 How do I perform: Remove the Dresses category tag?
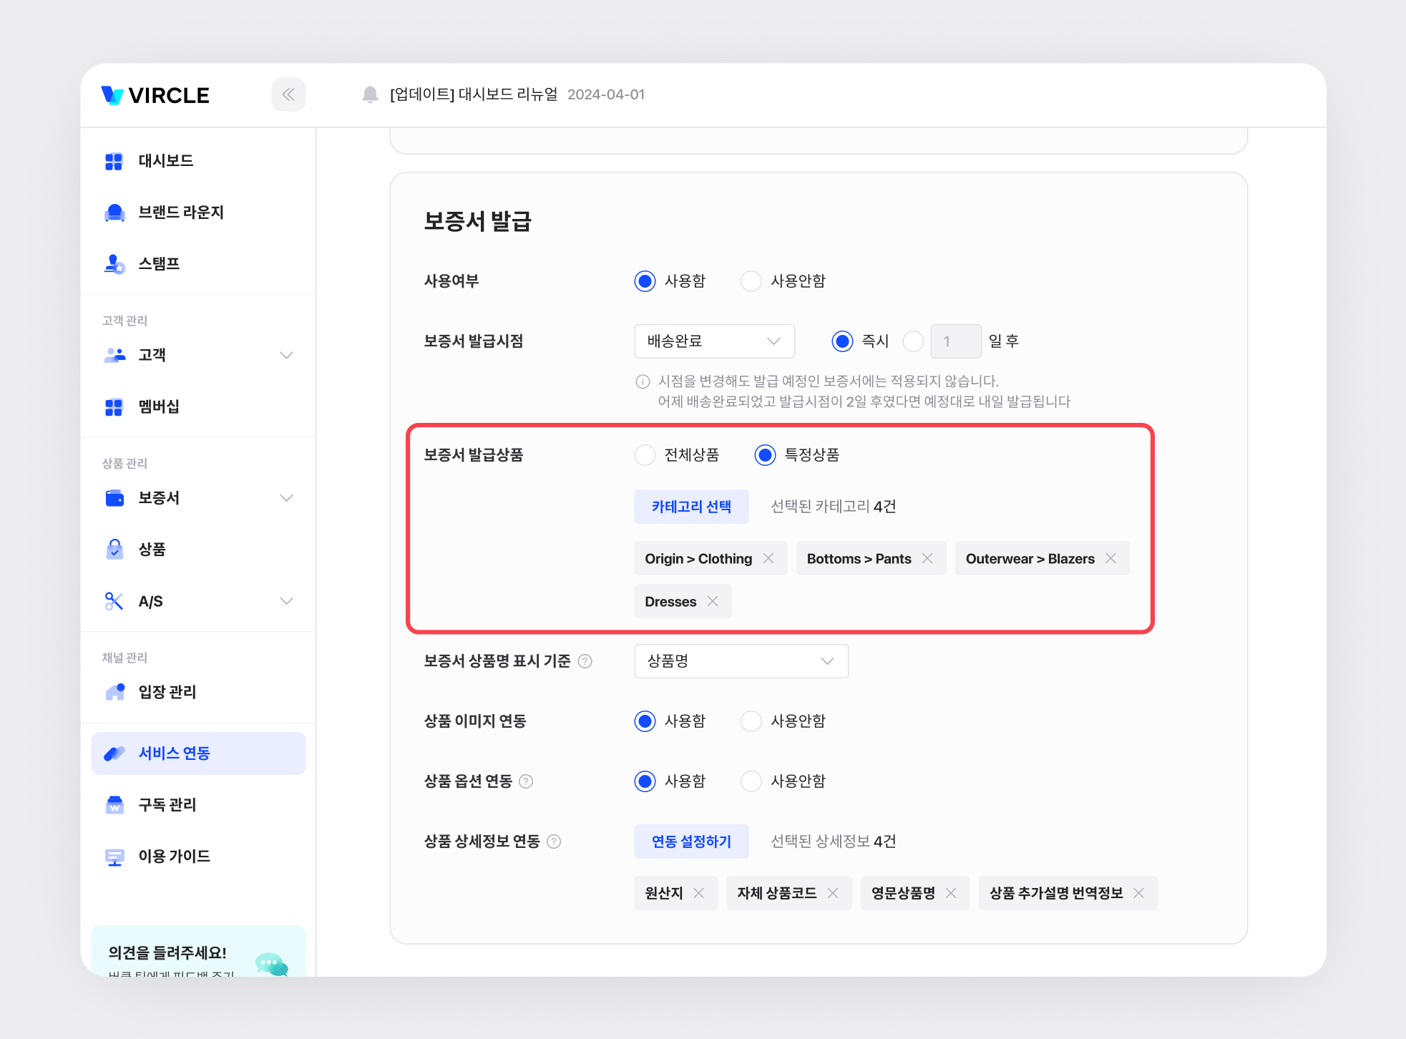(x=713, y=601)
